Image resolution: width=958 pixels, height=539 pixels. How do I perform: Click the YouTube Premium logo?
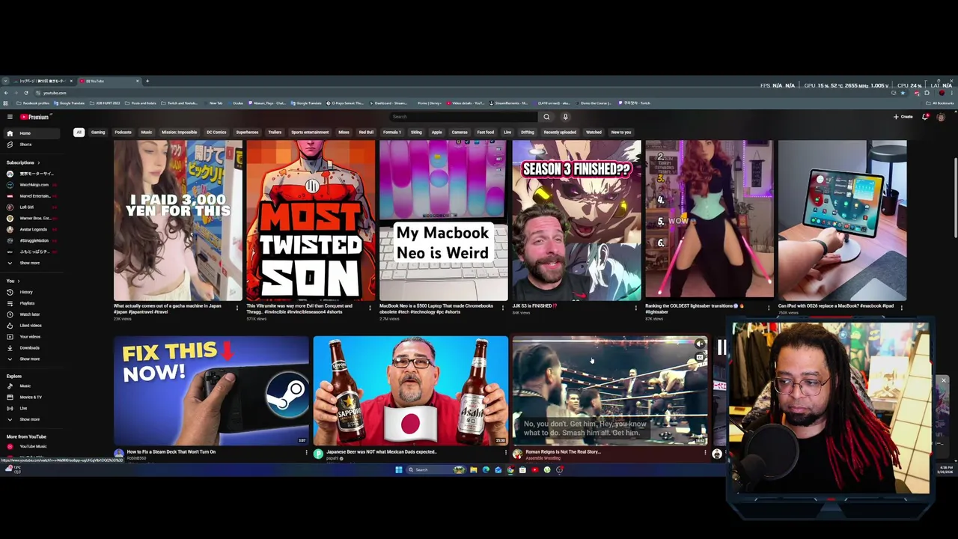tap(34, 117)
